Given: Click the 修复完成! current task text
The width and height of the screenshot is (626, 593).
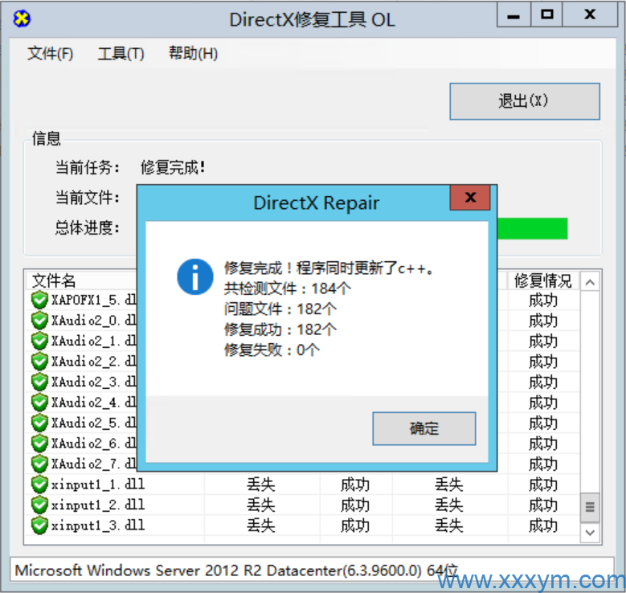Looking at the screenshot, I should [173, 167].
